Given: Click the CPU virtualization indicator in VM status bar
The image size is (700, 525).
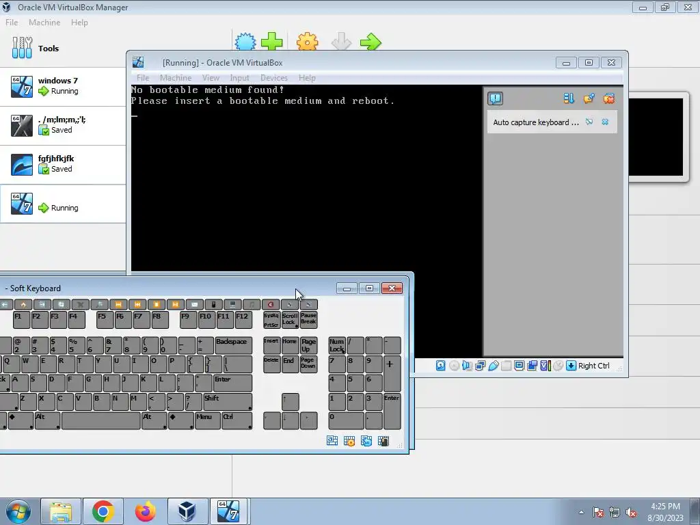Looking at the screenshot, I should point(546,366).
